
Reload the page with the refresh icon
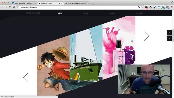[10, 7]
